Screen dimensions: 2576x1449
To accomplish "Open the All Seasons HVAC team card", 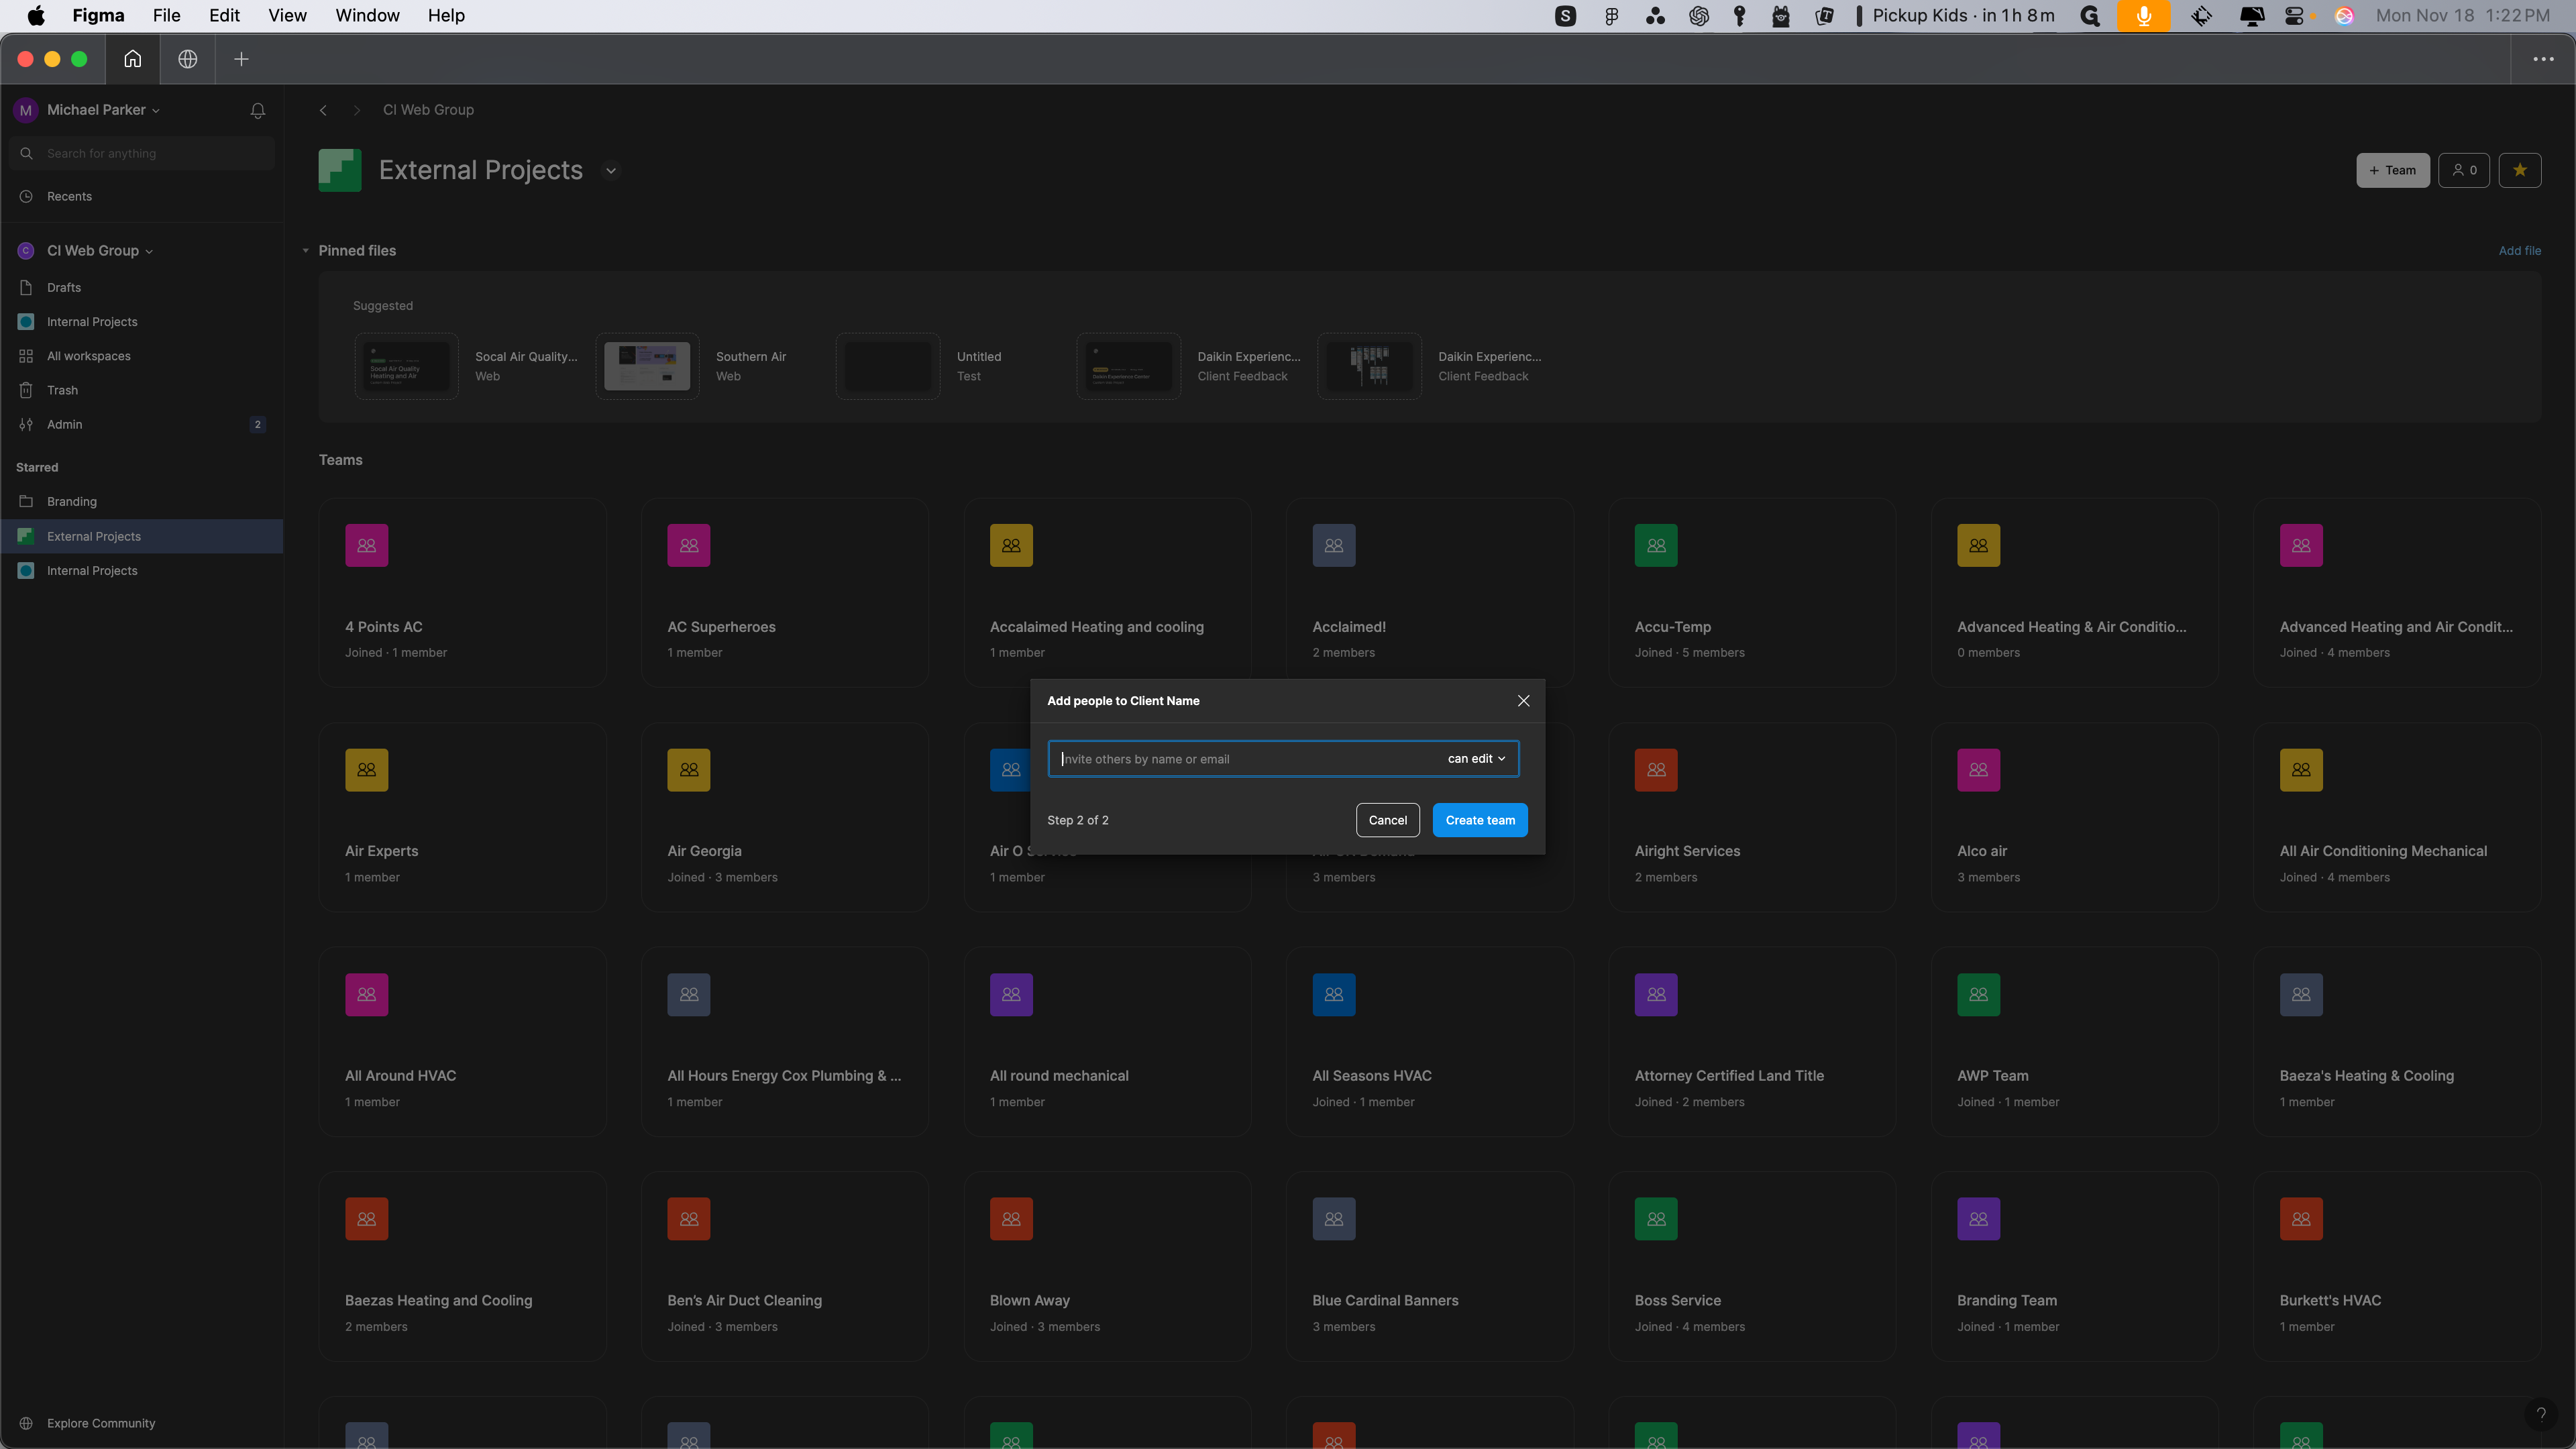I will click(x=1430, y=1042).
